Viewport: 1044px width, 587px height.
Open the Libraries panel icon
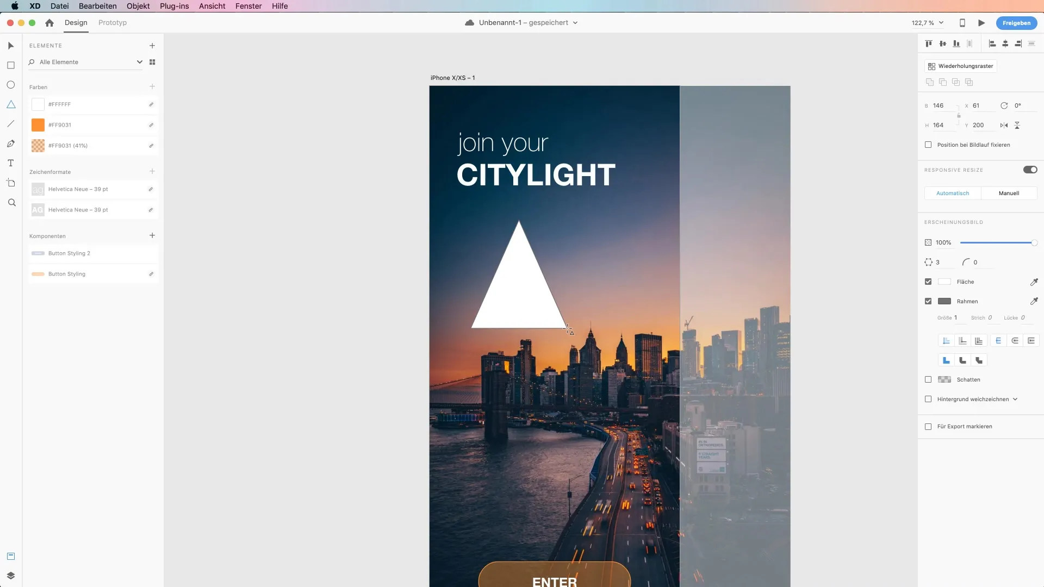click(x=11, y=556)
